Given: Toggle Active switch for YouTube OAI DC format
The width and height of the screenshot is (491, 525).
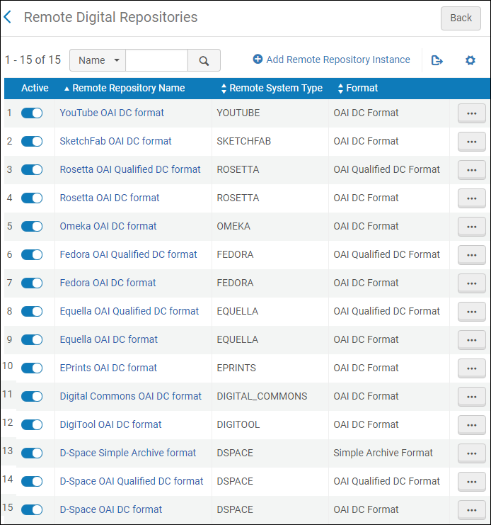Looking at the screenshot, I should tap(32, 113).
